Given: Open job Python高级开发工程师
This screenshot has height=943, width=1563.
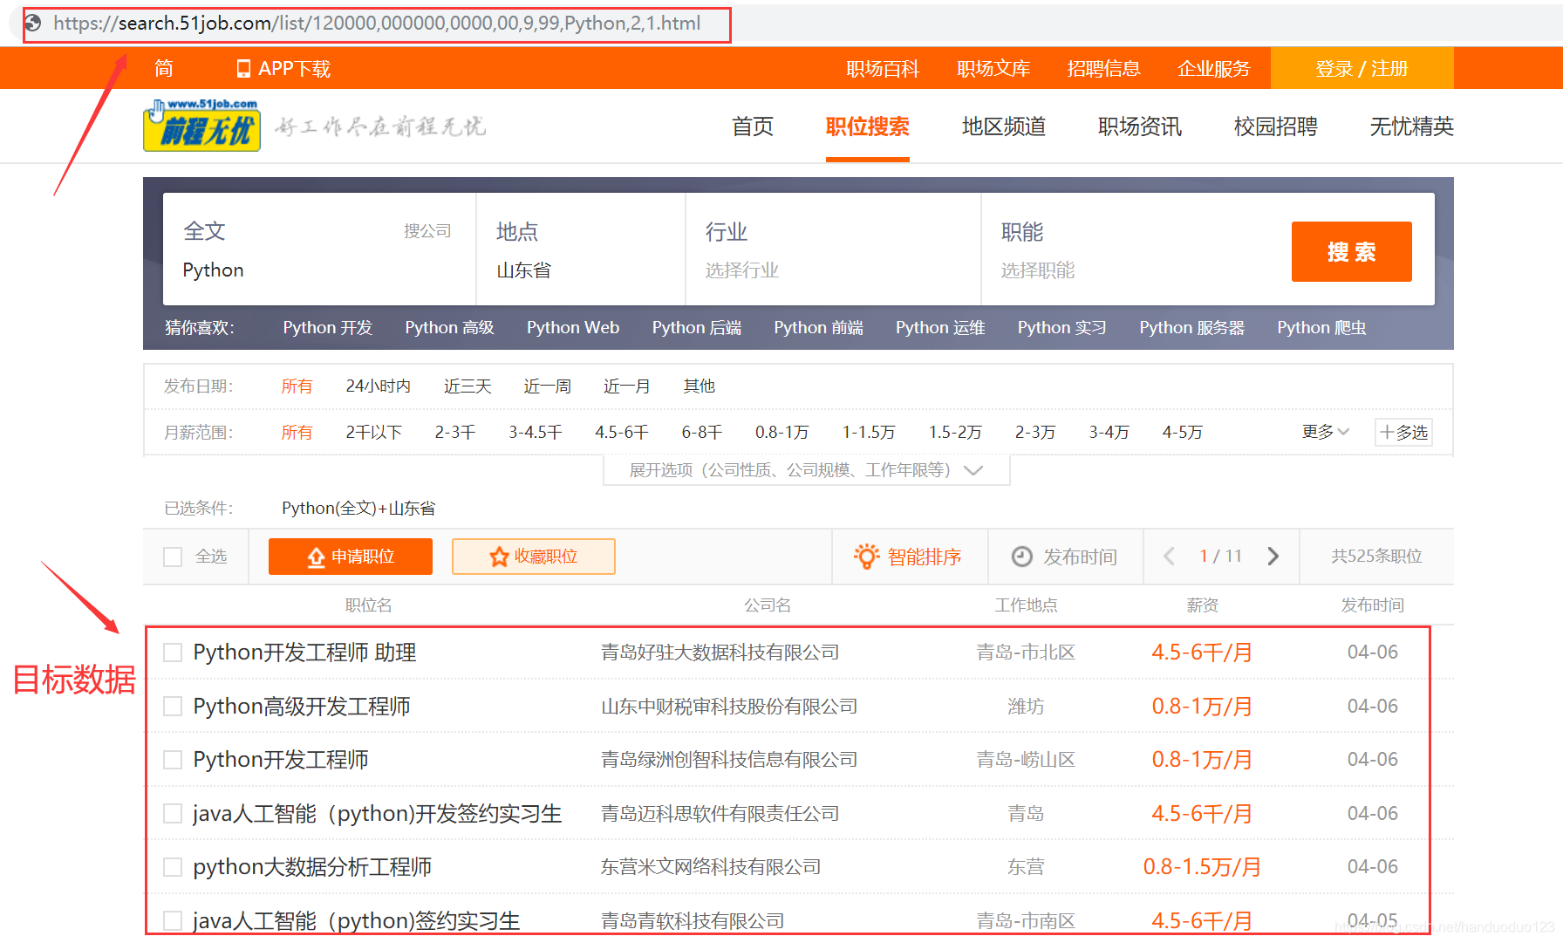Looking at the screenshot, I should (x=302, y=706).
